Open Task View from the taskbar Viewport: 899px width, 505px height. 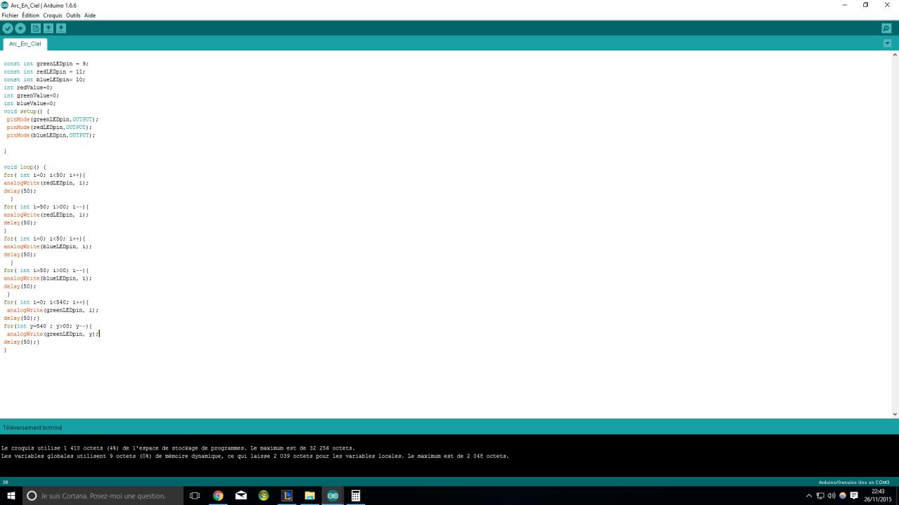[x=195, y=496]
